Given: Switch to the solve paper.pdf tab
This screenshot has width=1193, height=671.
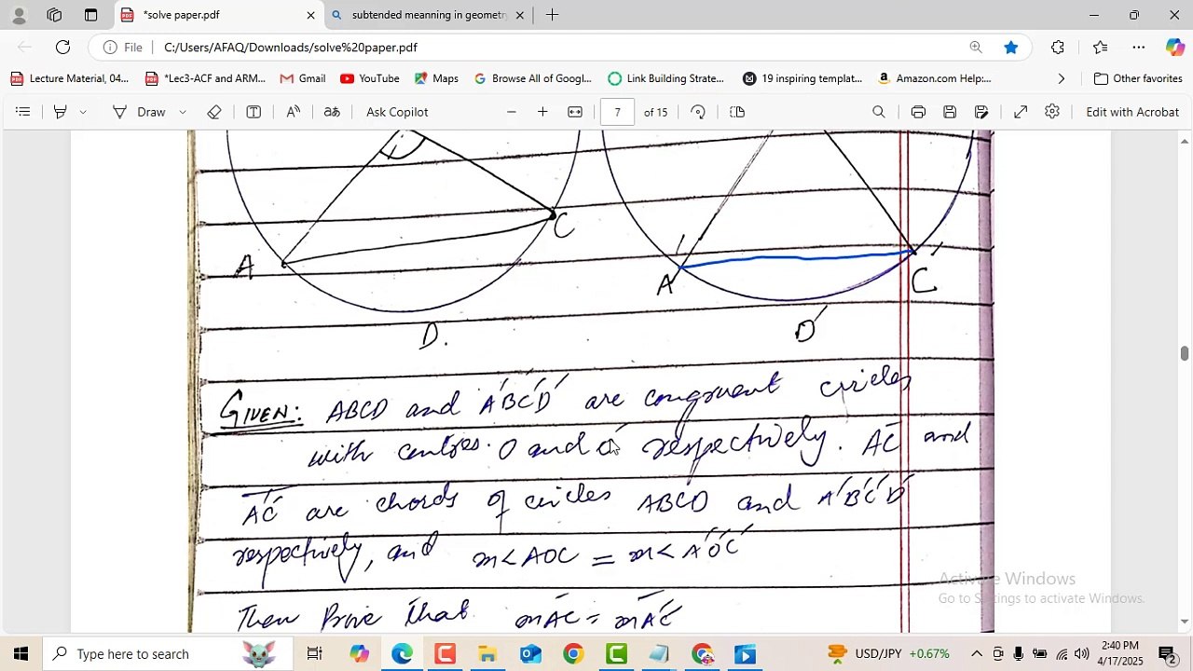Looking at the screenshot, I should [217, 15].
